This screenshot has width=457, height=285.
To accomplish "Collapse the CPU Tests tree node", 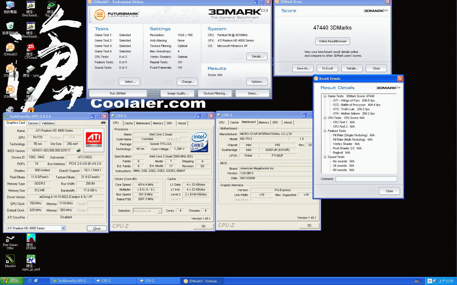I will pos(325,118).
